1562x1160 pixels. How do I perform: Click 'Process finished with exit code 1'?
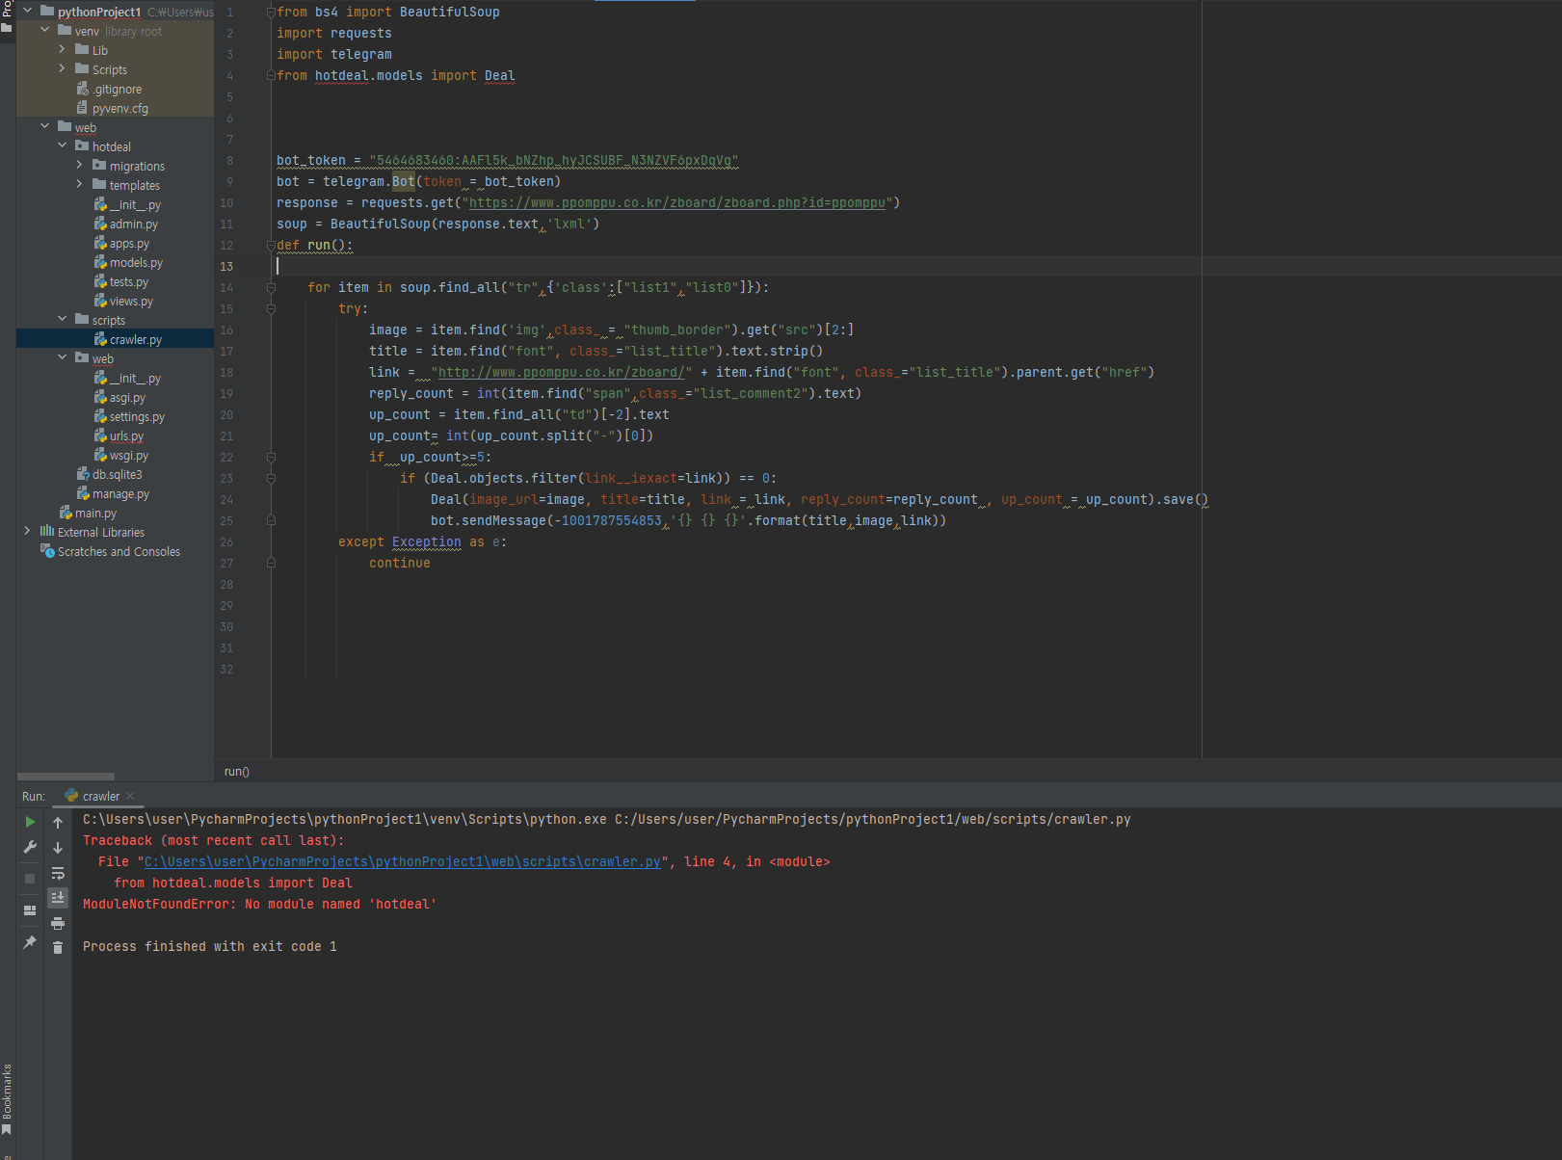210,946
